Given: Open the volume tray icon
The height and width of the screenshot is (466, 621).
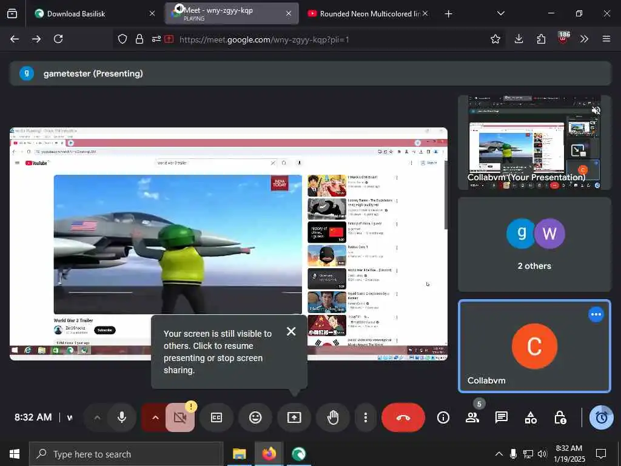Looking at the screenshot, I should point(542,454).
